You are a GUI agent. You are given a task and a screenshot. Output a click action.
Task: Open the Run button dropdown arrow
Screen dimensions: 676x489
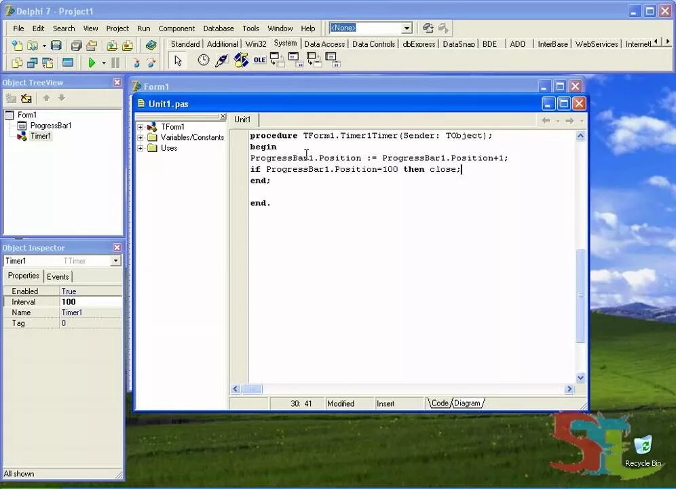coord(104,63)
